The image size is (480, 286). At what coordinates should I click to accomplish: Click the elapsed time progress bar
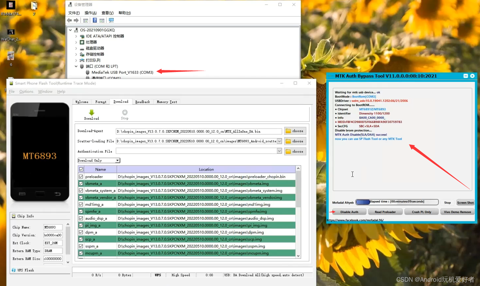(x=397, y=202)
